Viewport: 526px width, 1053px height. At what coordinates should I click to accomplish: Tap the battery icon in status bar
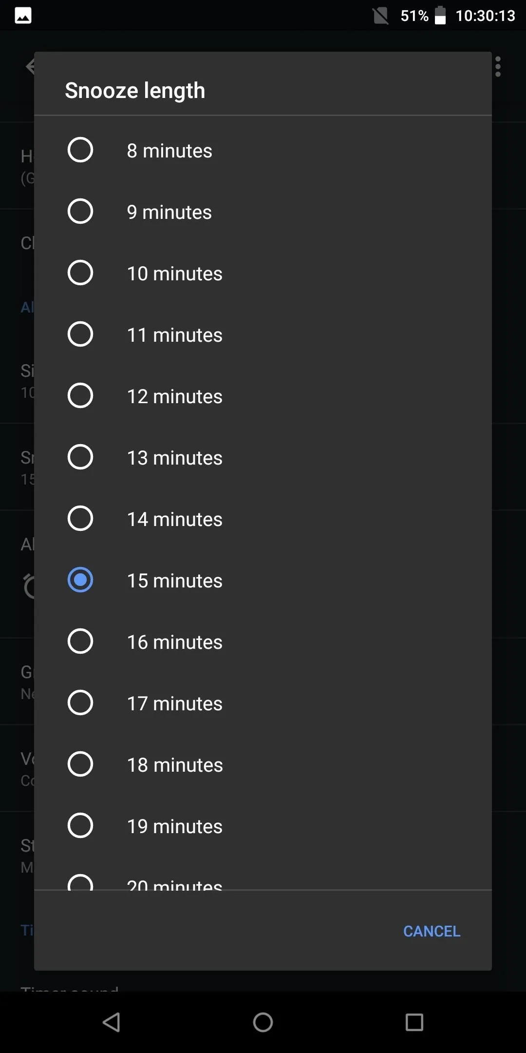point(440,16)
